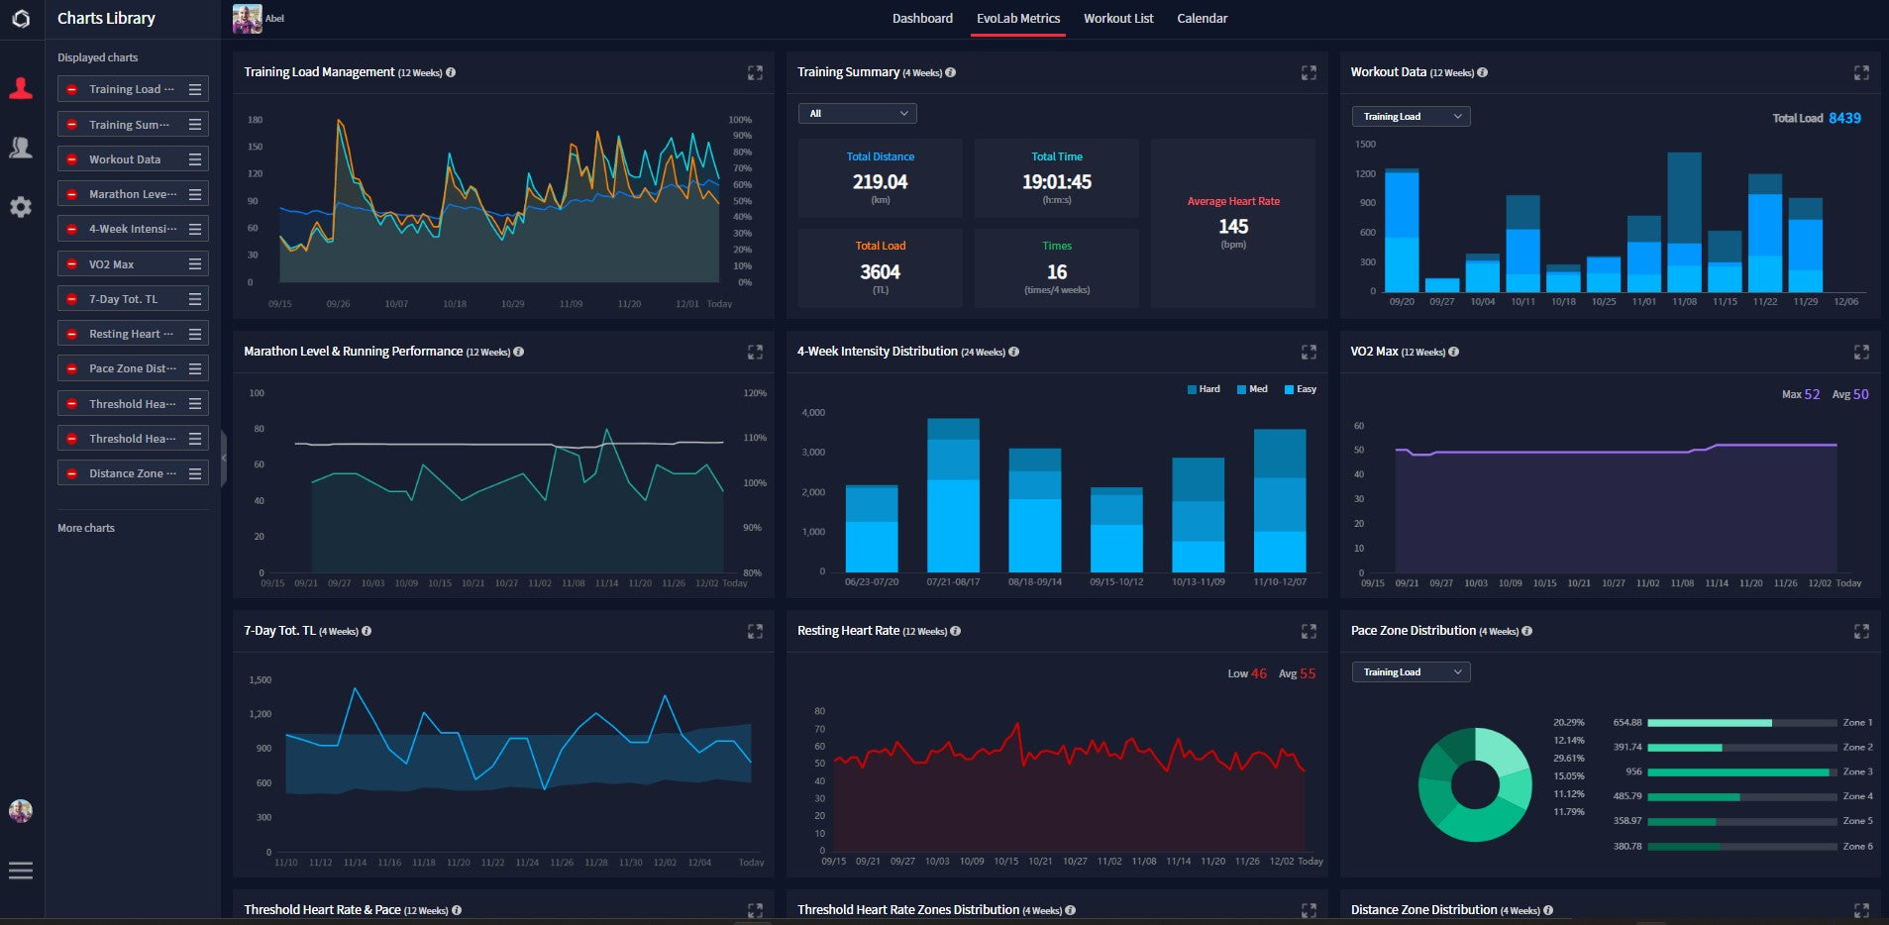Screen dimensions: 1889x925
Task: Click reorder handle on Resting Heart row
Action: pos(195,334)
